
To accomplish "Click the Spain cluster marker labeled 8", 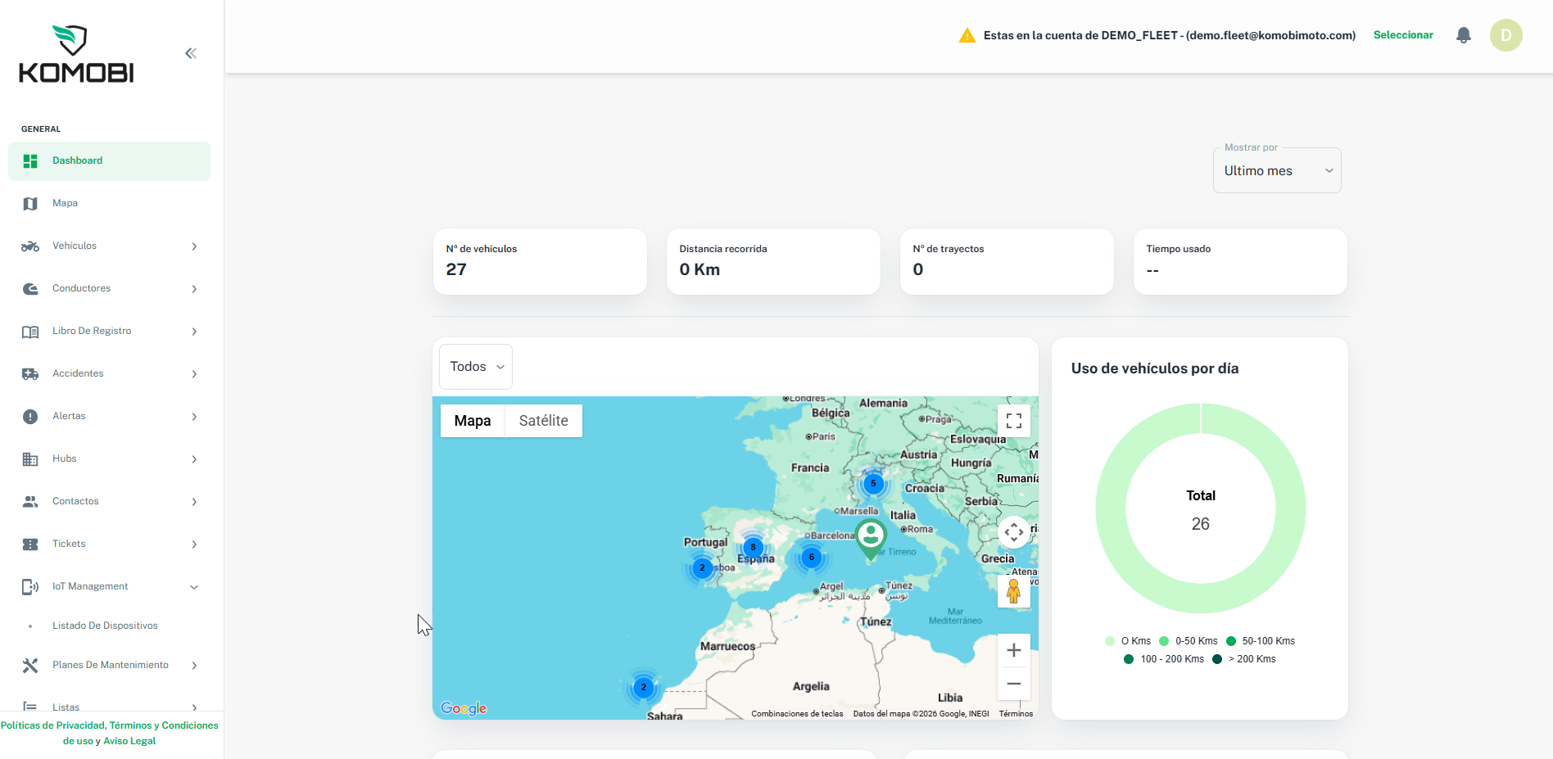I will click(753, 547).
